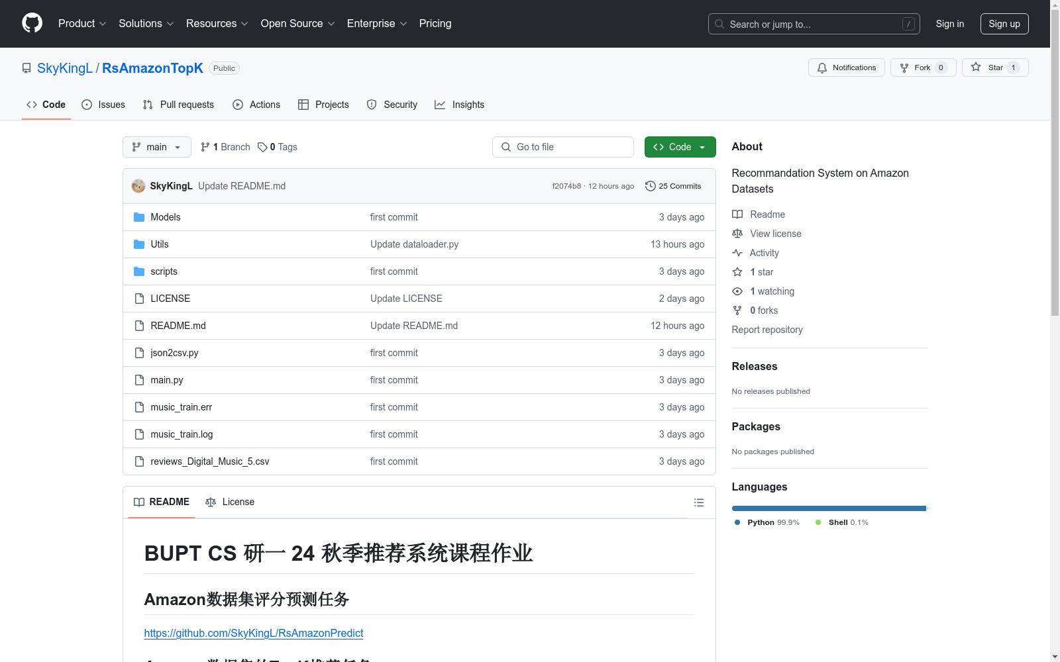Open the Pricing link
This screenshot has height=662, width=1060.
tap(435, 23)
